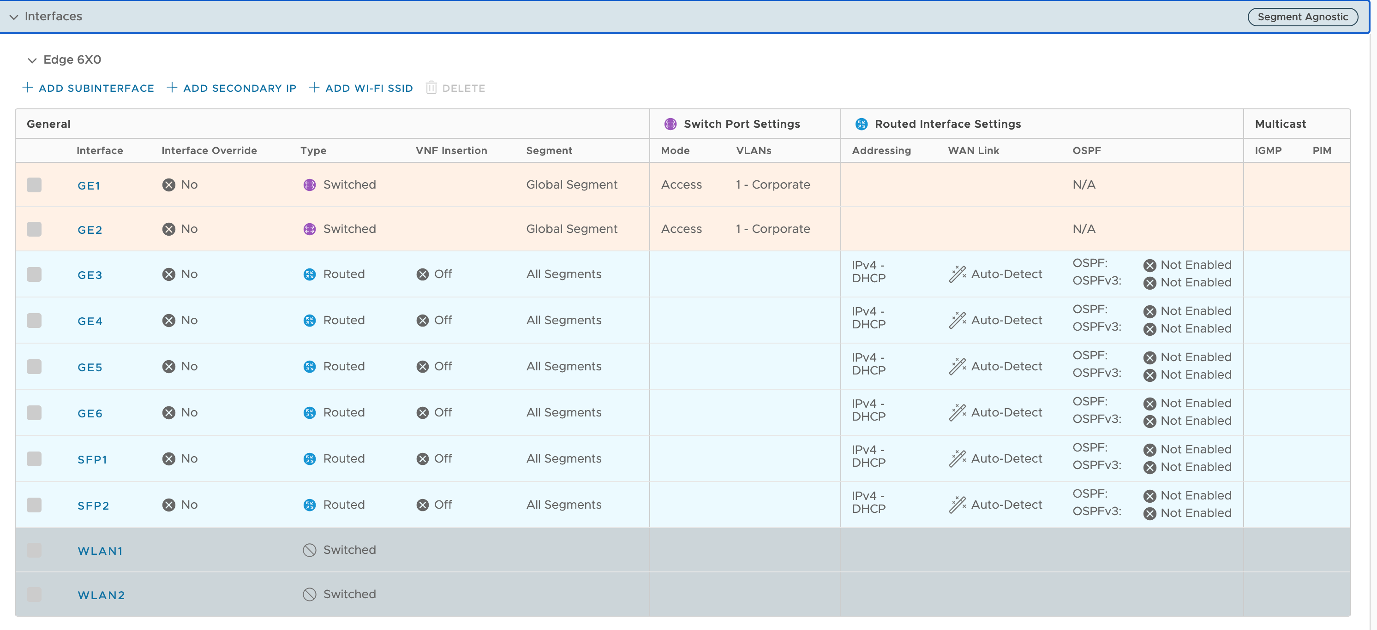Click GE1's "1 - Corporate" VLAN cell
Image resolution: width=1377 pixels, height=630 pixels.
tap(772, 185)
